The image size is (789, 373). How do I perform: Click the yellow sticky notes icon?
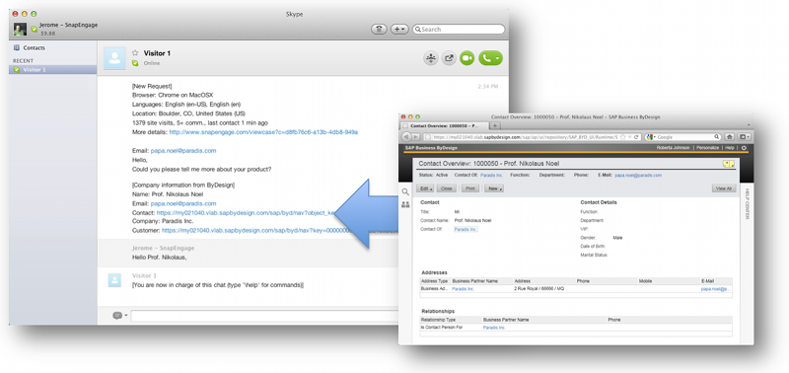pos(728,164)
